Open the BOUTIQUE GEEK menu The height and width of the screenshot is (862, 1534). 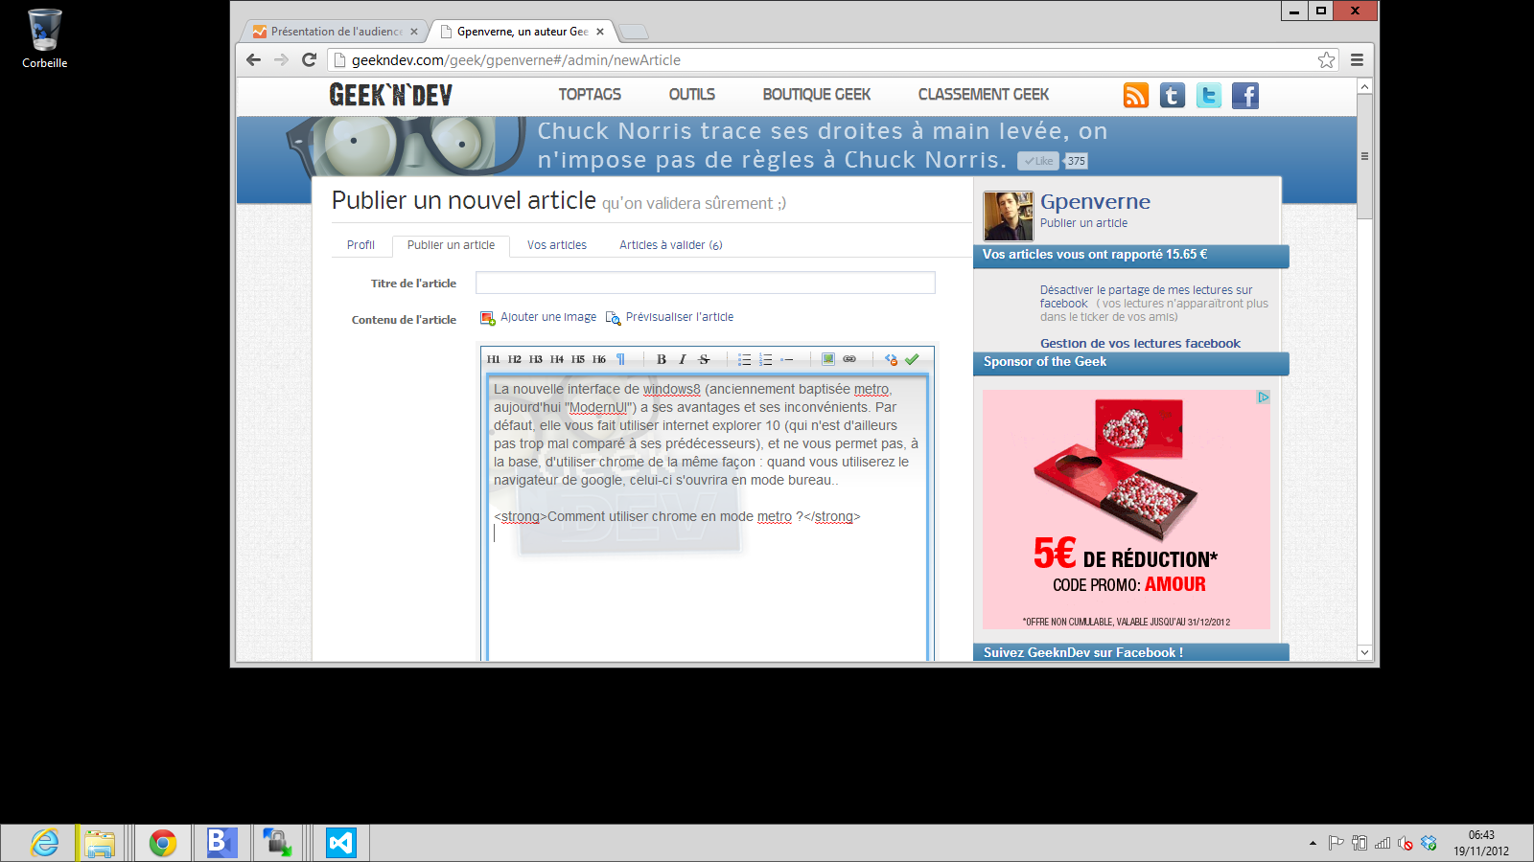[x=816, y=95]
